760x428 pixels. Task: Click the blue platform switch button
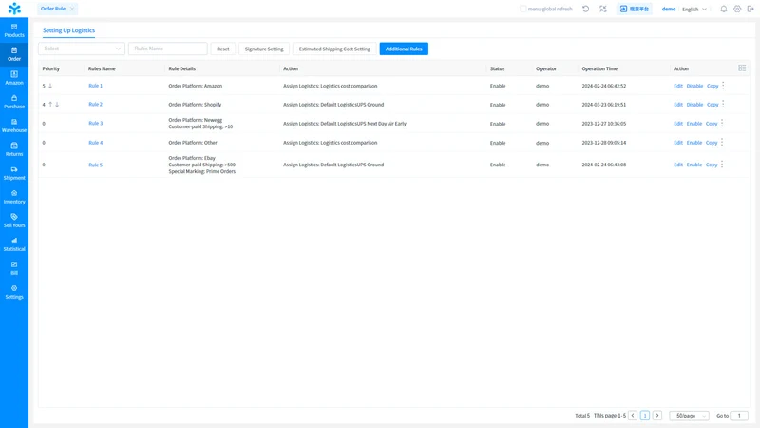pos(634,9)
